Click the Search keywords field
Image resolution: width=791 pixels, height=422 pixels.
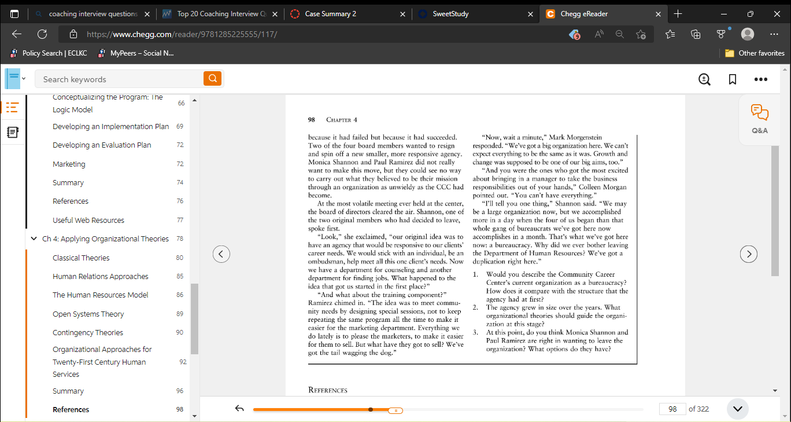pyautogui.click(x=120, y=79)
